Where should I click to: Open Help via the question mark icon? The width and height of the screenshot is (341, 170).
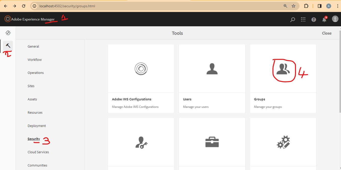click(x=313, y=19)
